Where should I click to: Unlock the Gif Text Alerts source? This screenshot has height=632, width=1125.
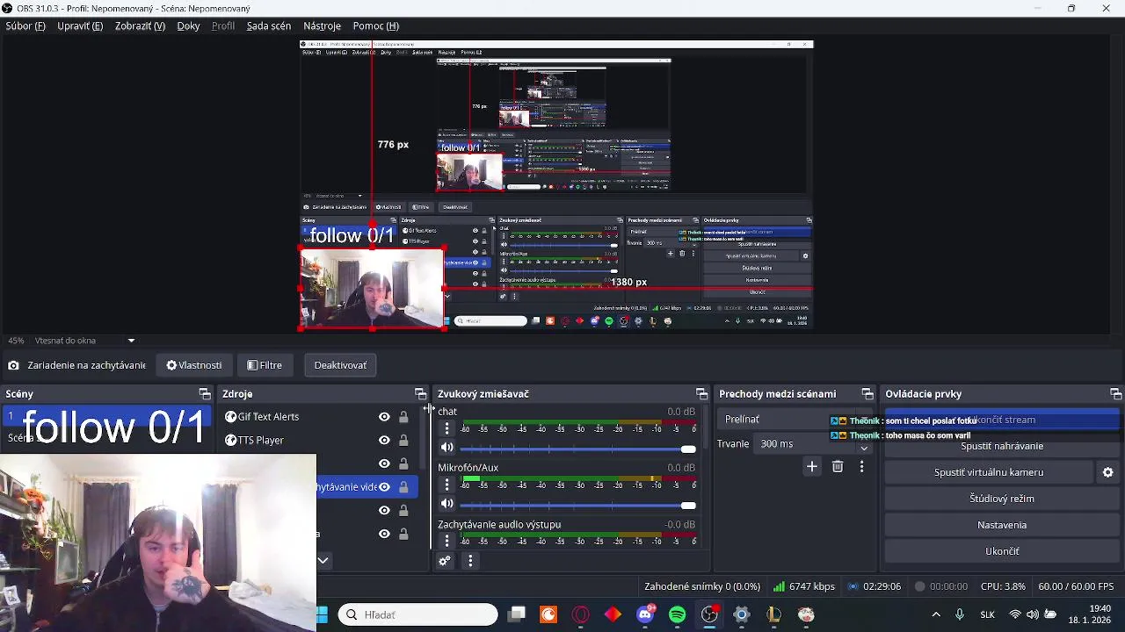pyautogui.click(x=403, y=417)
